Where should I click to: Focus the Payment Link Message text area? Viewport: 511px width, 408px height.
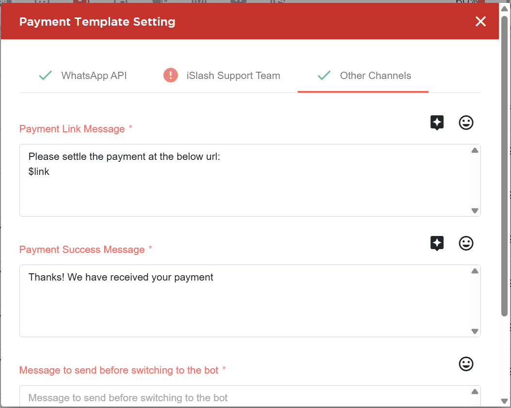click(250, 180)
